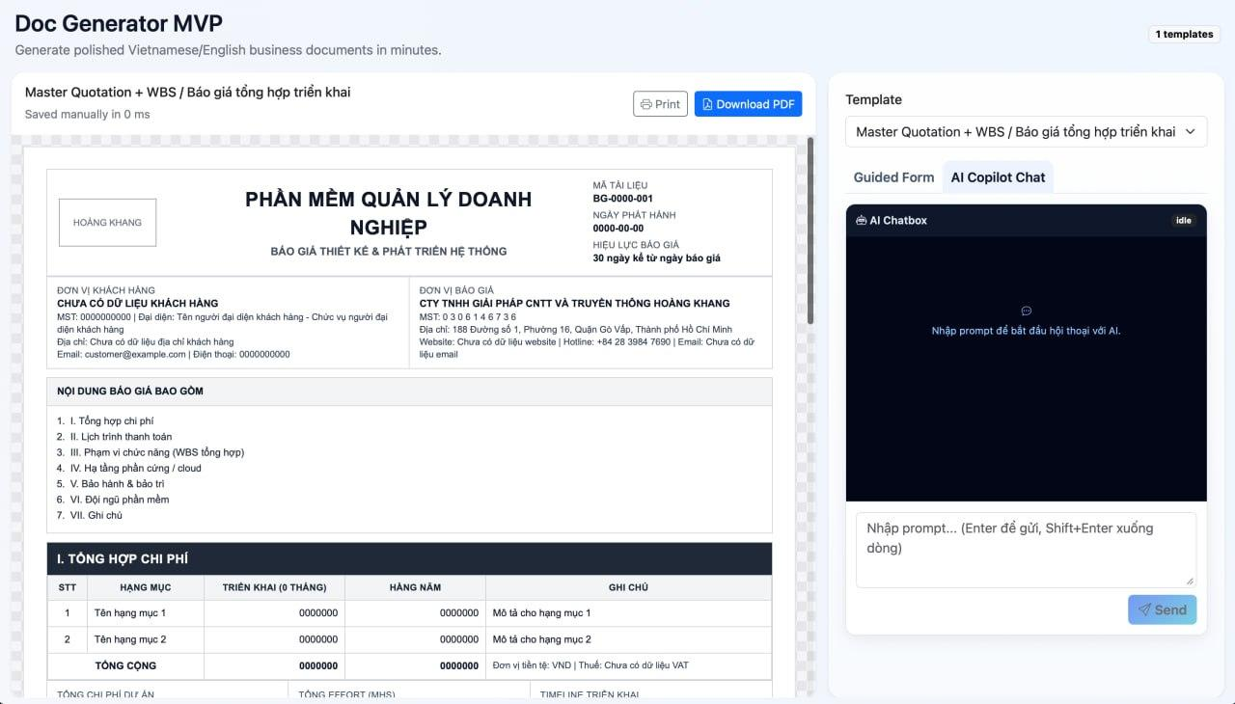Click the robot icon beside AI Chatbox title
The height and width of the screenshot is (704, 1235).
[x=860, y=220]
